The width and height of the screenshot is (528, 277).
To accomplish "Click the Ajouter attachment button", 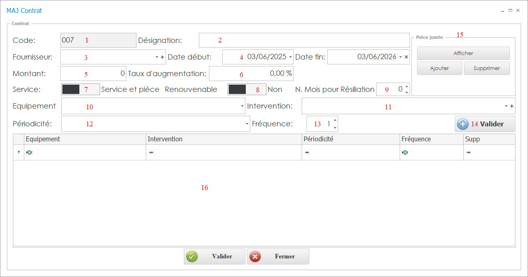I will point(439,68).
